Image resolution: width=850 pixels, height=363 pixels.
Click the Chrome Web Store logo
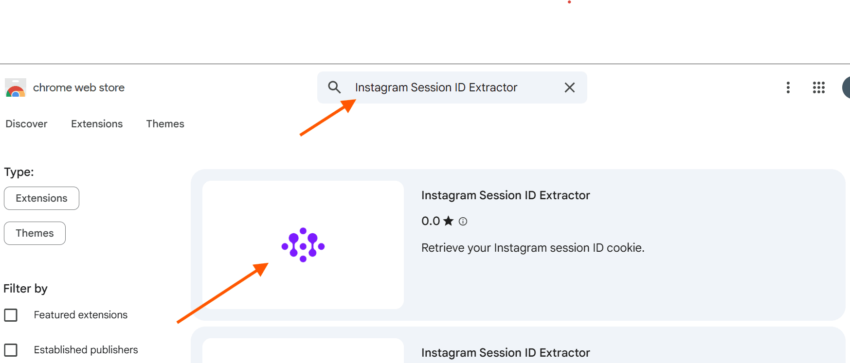click(x=15, y=87)
